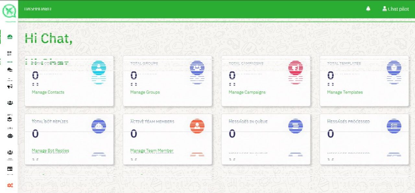Click the Total Campaigns red megaphone icon
The image size is (415, 193).
pos(295,68)
